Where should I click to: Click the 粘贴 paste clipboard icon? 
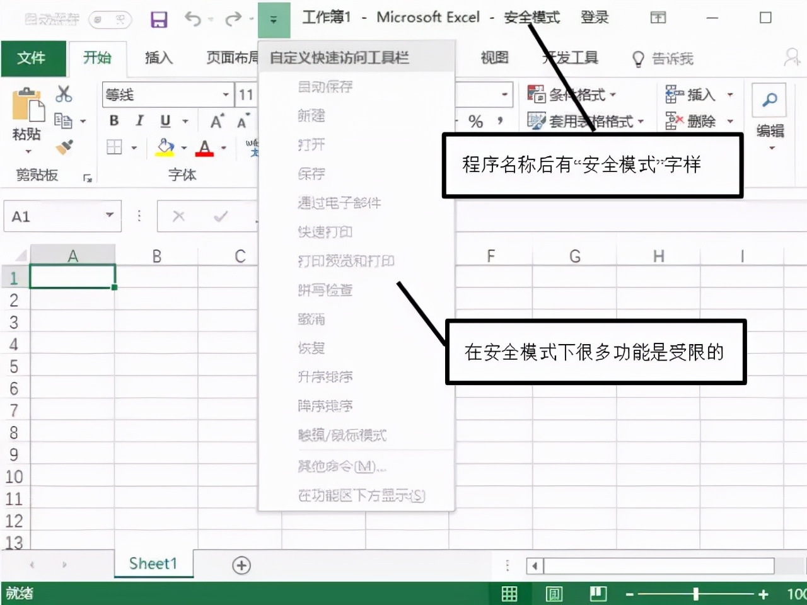coord(28,105)
